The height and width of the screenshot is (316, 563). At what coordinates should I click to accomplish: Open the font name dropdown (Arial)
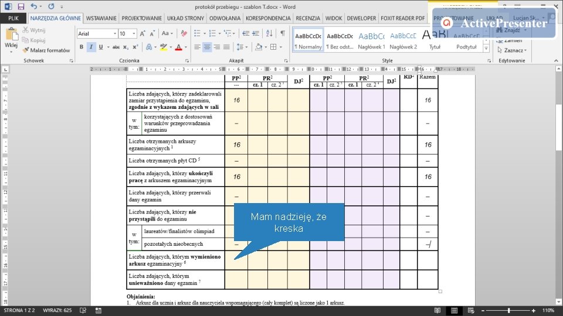point(115,33)
